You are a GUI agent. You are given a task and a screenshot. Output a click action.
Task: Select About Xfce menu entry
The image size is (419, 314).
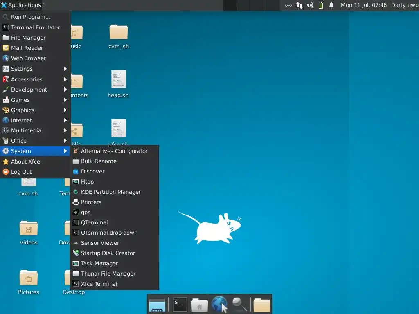pos(35,161)
